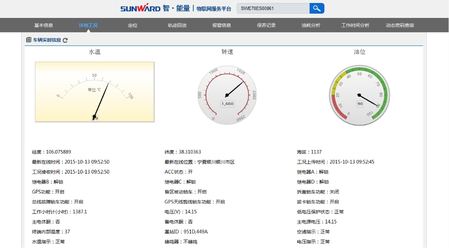
Task: Click the device number search field
Action: (x=273, y=8)
